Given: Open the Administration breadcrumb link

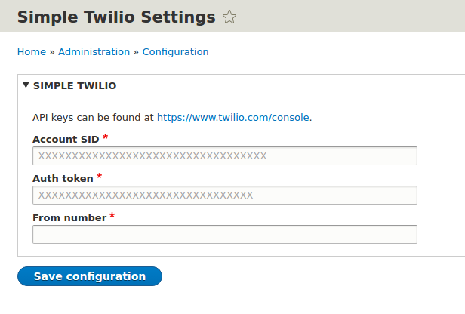Looking at the screenshot, I should [94, 52].
